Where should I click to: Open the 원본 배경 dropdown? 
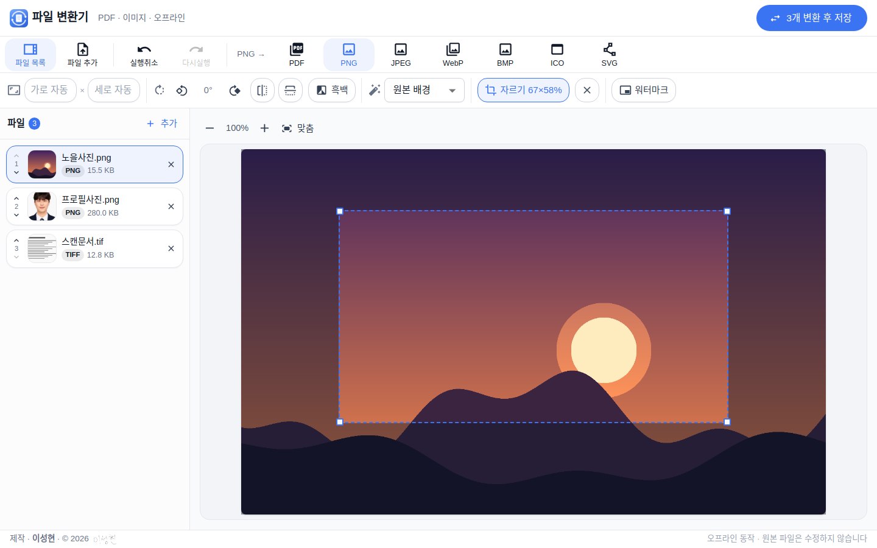pyautogui.click(x=424, y=90)
